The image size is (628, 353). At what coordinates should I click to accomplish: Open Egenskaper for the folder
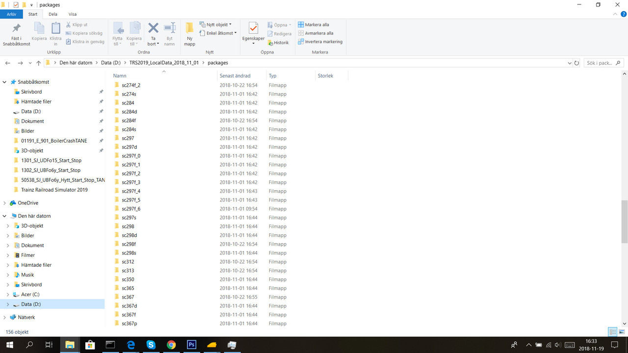(253, 33)
